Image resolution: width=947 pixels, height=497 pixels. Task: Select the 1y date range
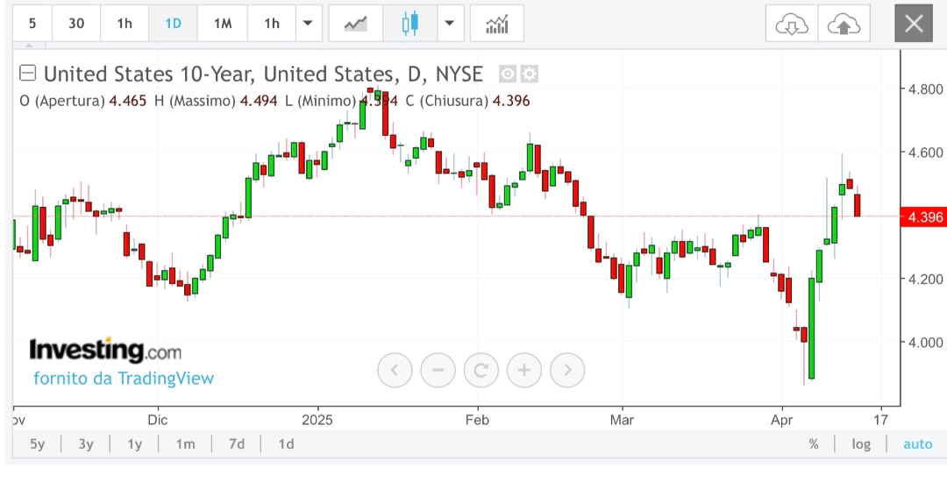point(134,444)
